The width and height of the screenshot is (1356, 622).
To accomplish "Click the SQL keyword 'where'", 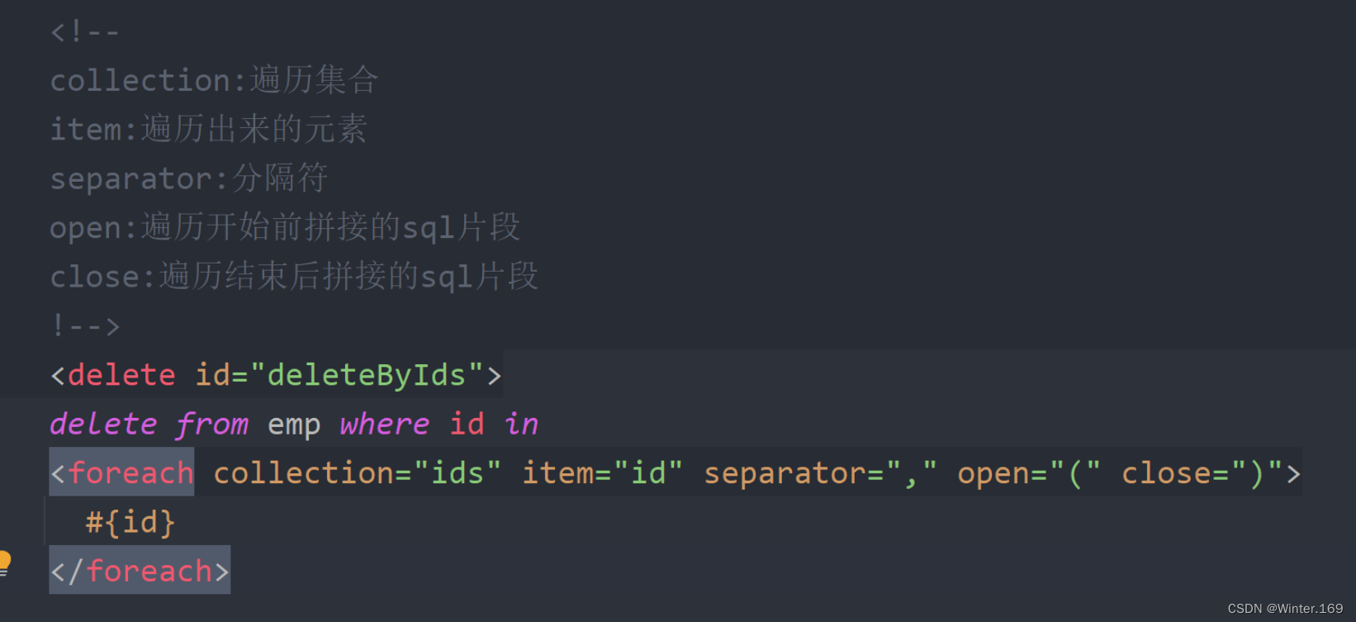I will [384, 424].
